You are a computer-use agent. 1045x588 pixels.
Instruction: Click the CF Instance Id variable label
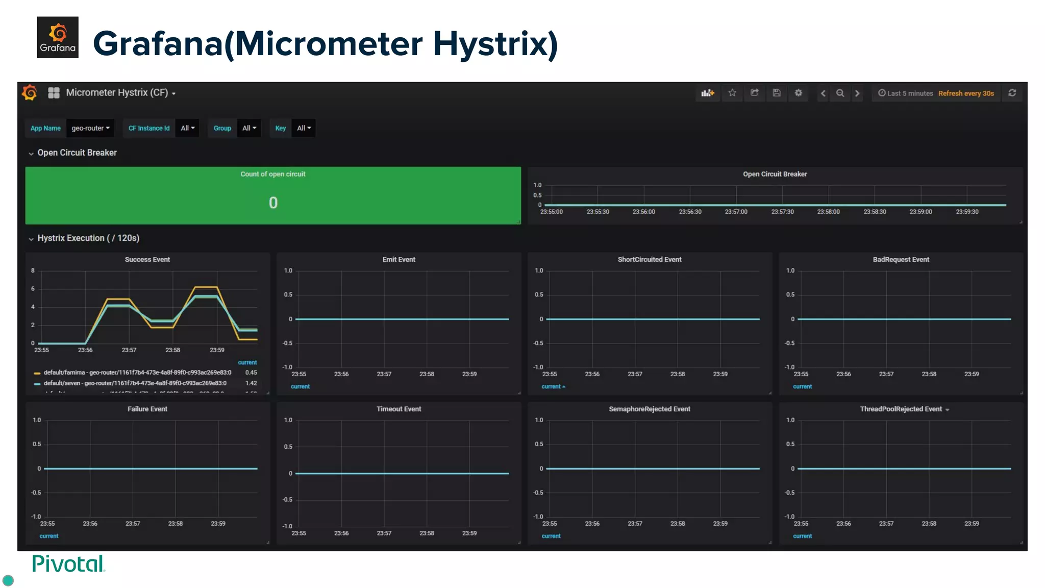tap(149, 128)
